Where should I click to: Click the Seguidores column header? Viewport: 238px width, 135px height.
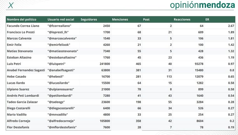[89, 19]
